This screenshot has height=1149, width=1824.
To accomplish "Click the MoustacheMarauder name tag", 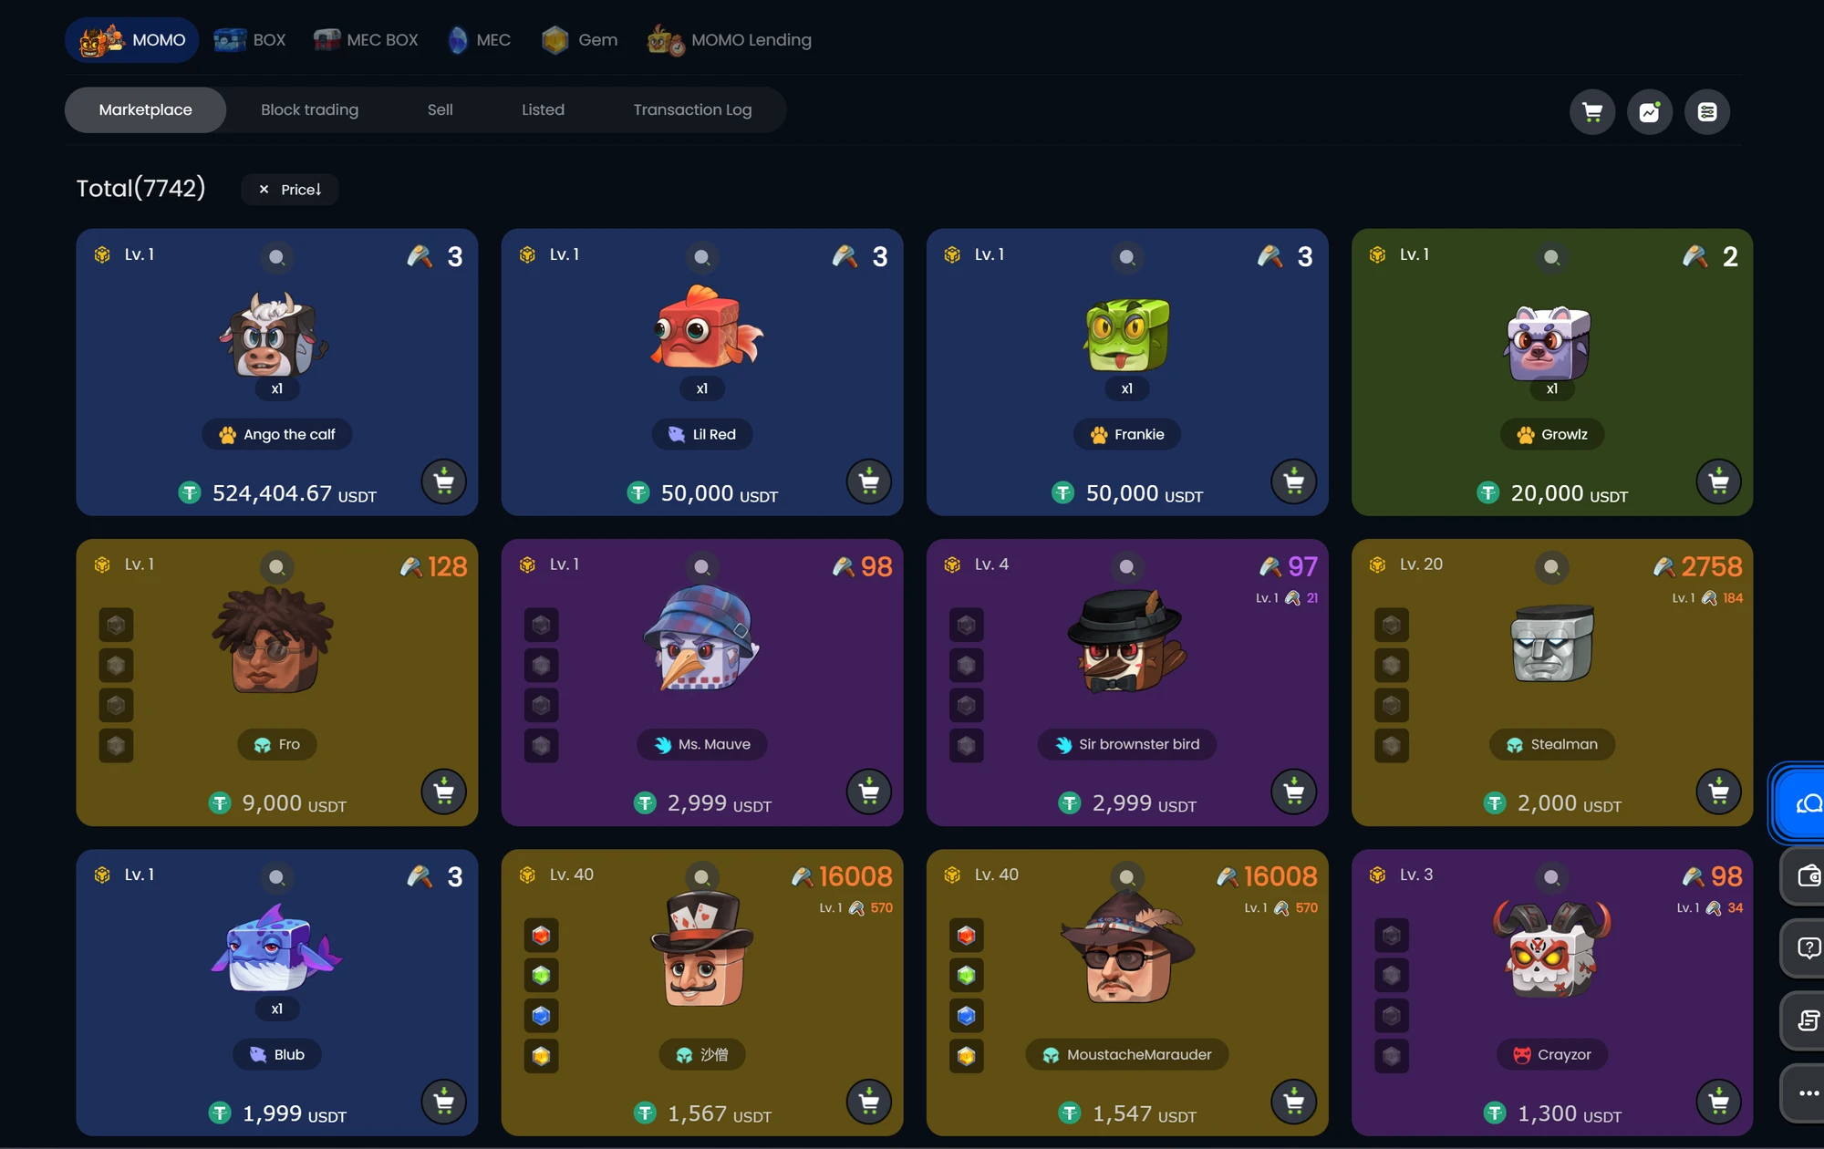I will [x=1127, y=1055].
